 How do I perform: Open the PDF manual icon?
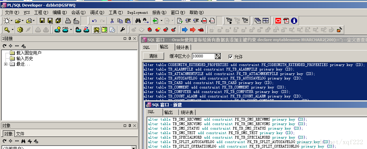click(286, 21)
